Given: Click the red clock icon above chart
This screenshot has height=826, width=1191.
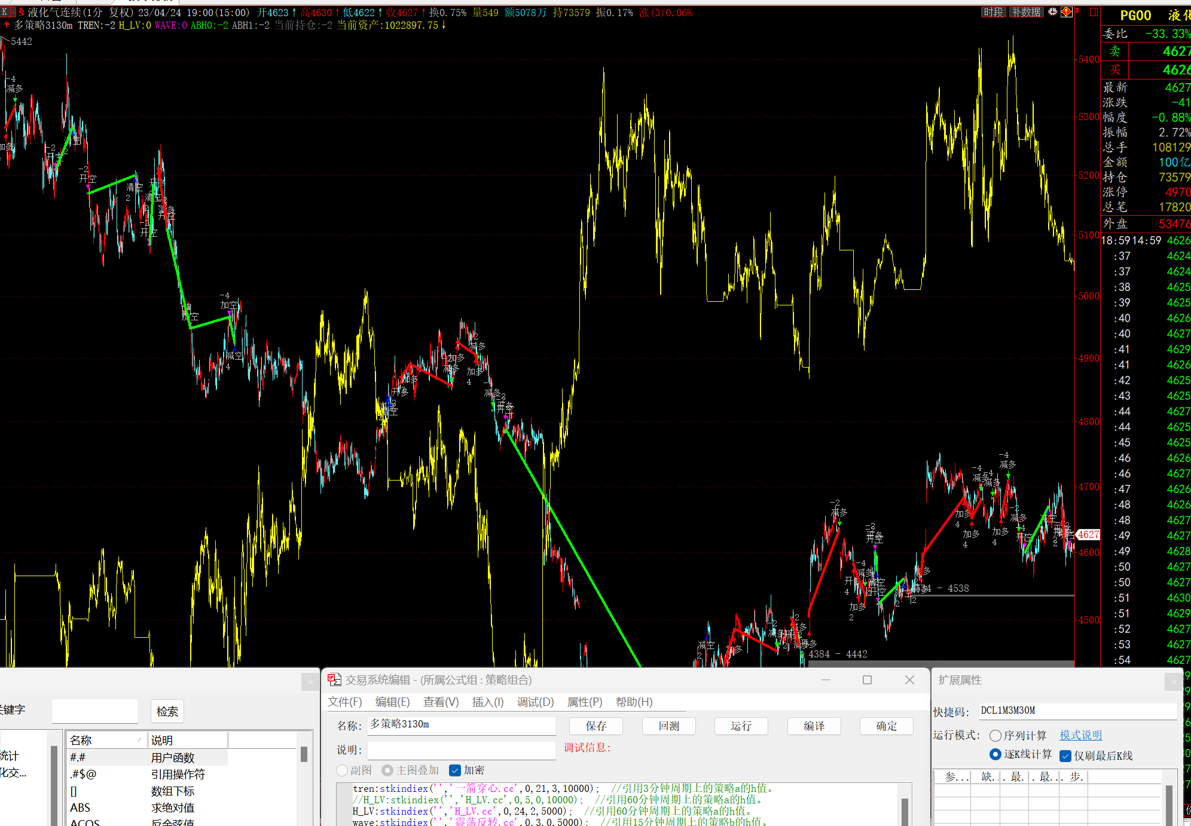Looking at the screenshot, I should point(1052,12).
